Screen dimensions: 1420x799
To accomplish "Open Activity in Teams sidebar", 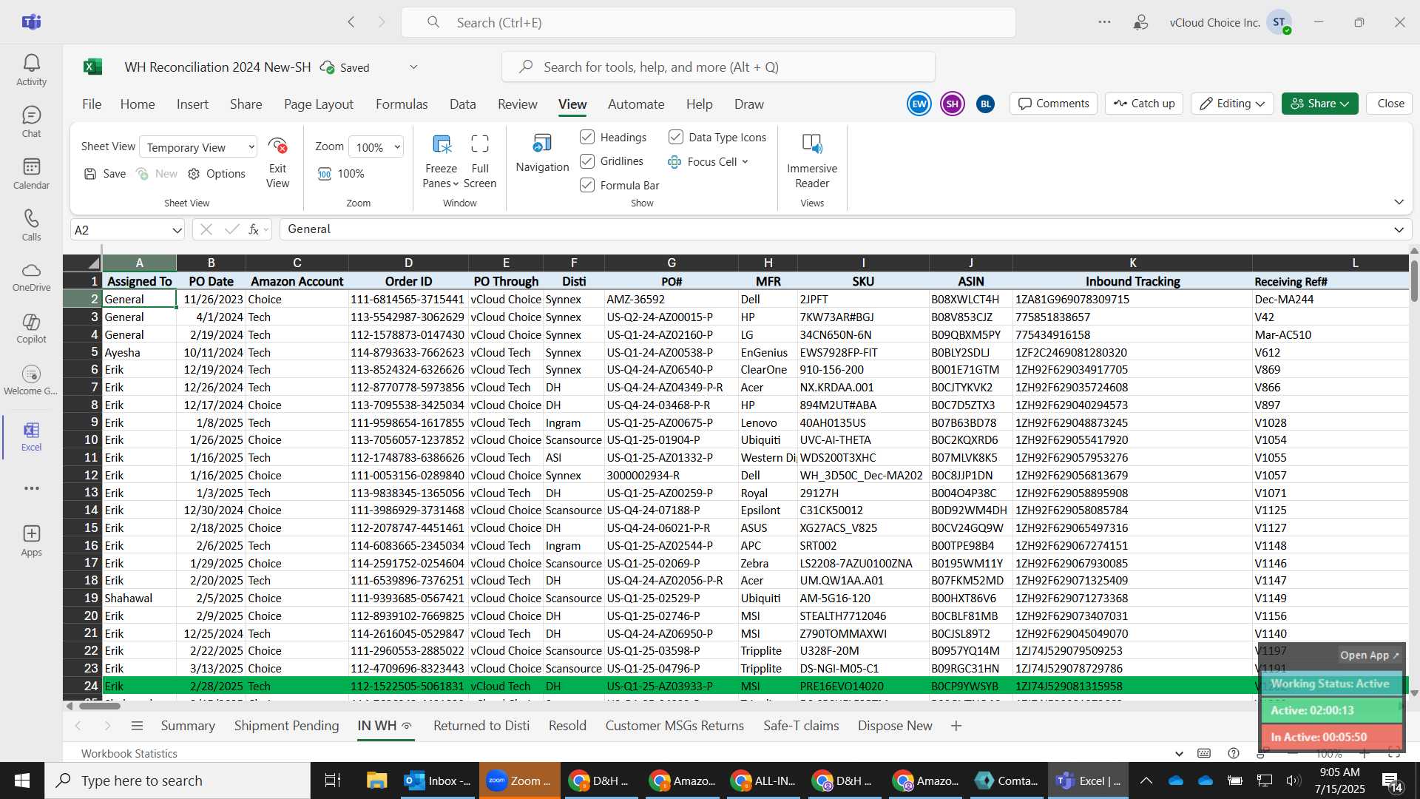I will (x=31, y=70).
